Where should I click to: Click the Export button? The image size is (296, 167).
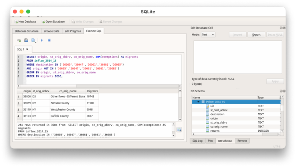pyautogui.click(x=256, y=35)
